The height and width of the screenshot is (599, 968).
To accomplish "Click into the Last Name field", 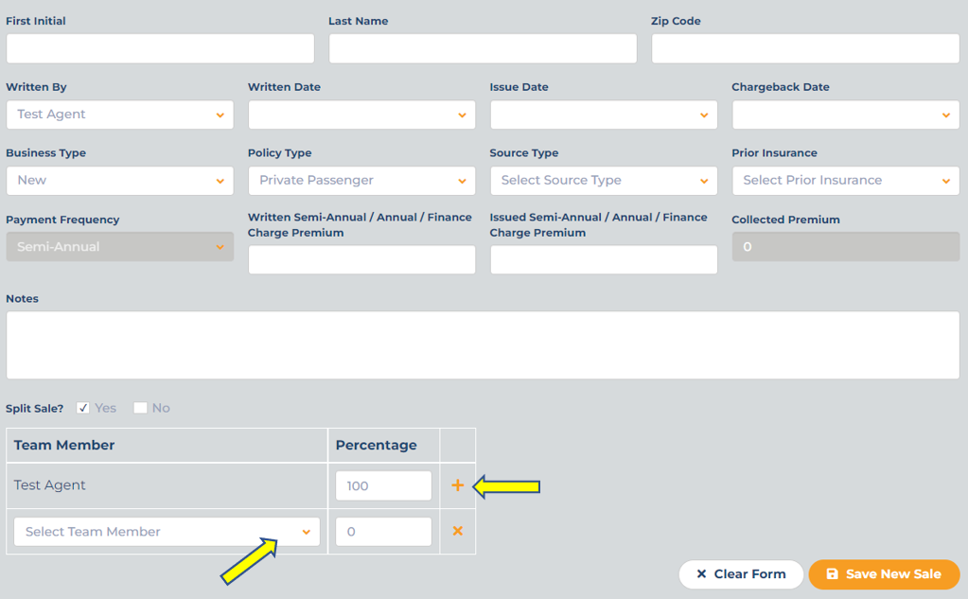I will 483,48.
